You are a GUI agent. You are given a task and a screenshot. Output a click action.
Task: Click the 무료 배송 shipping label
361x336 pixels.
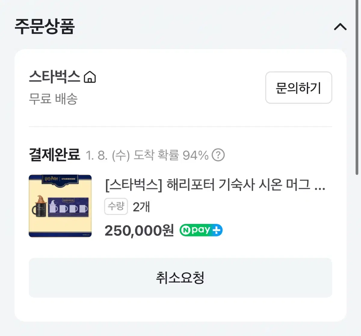53,99
